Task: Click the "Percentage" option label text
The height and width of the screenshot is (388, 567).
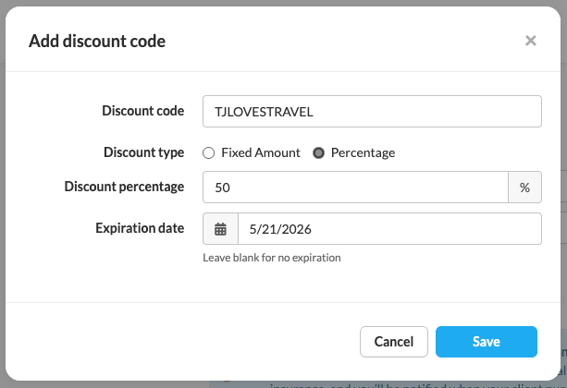Action: 363,152
